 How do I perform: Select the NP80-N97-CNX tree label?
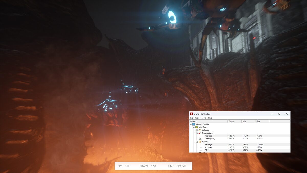(x=202, y=124)
